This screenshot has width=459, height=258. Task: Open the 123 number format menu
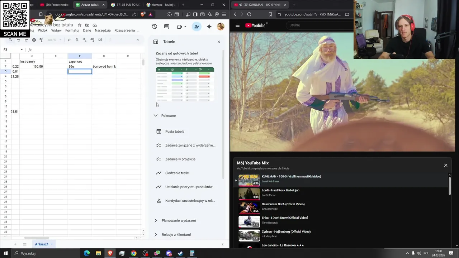pyautogui.click(x=100, y=40)
